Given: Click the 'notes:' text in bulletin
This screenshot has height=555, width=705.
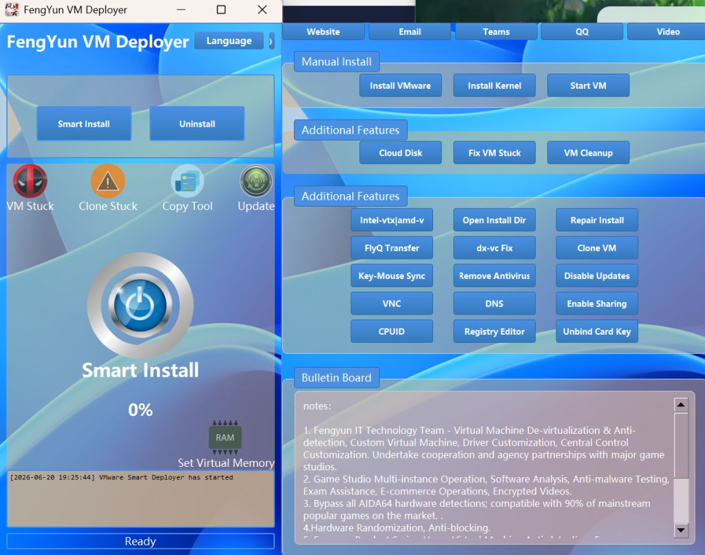Looking at the screenshot, I should point(317,406).
